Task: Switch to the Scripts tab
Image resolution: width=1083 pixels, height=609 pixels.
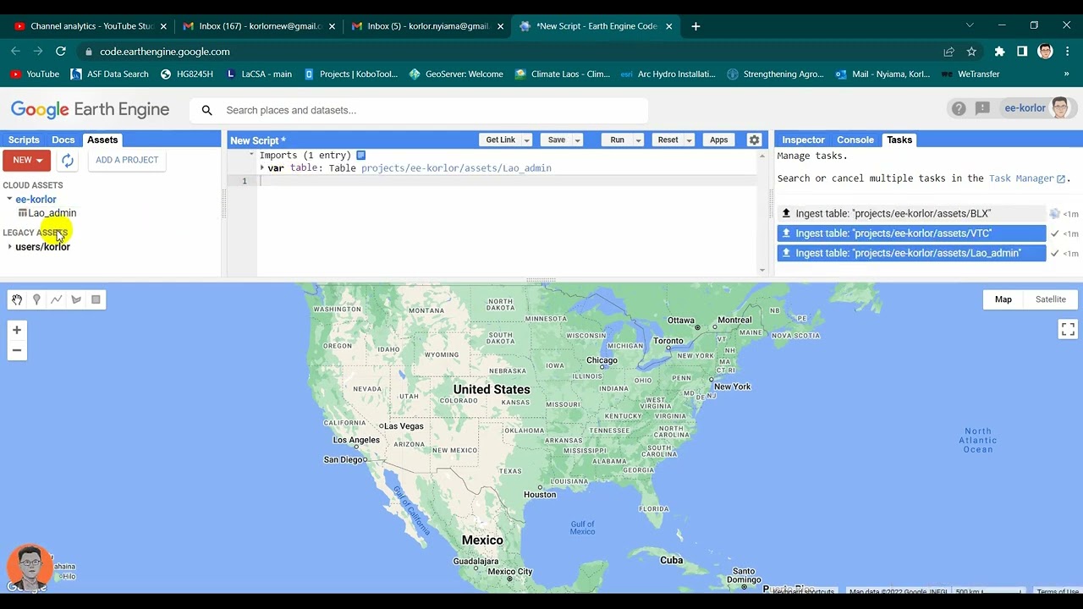Action: click(x=24, y=140)
